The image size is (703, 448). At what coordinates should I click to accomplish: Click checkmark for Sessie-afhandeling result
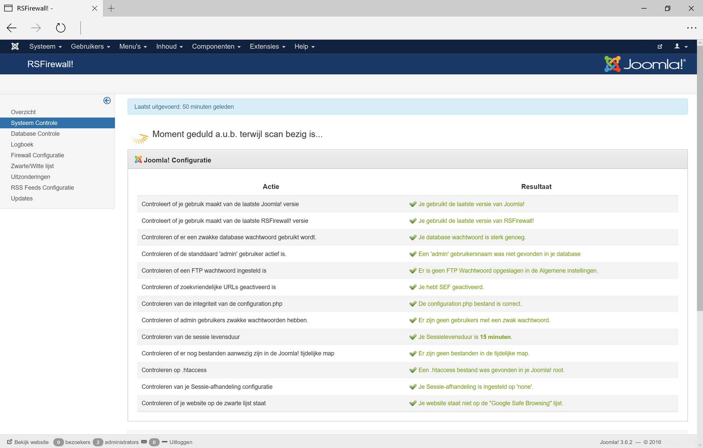413,387
